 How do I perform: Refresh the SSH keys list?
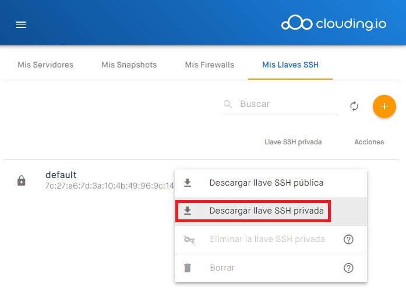354,106
